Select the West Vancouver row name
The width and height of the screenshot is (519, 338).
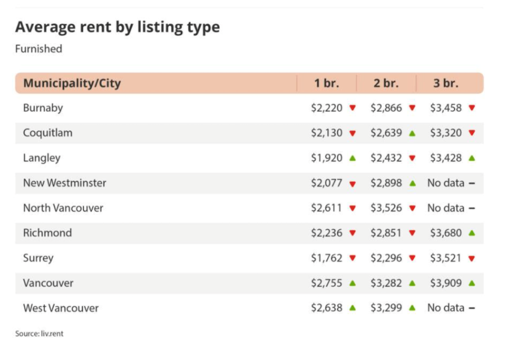pyautogui.click(x=61, y=308)
